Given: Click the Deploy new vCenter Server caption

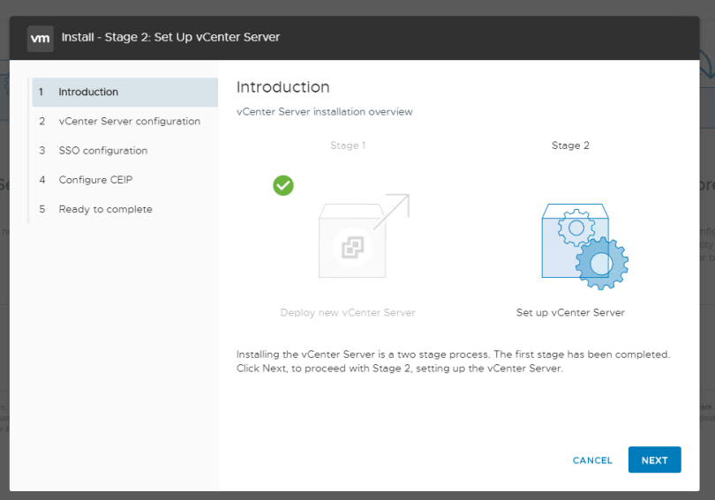Looking at the screenshot, I should pyautogui.click(x=348, y=312).
